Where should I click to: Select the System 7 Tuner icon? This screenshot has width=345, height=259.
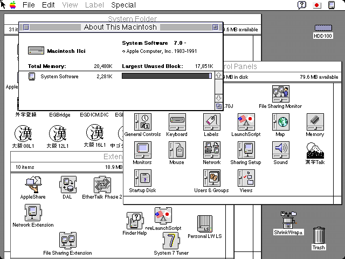[171, 240]
